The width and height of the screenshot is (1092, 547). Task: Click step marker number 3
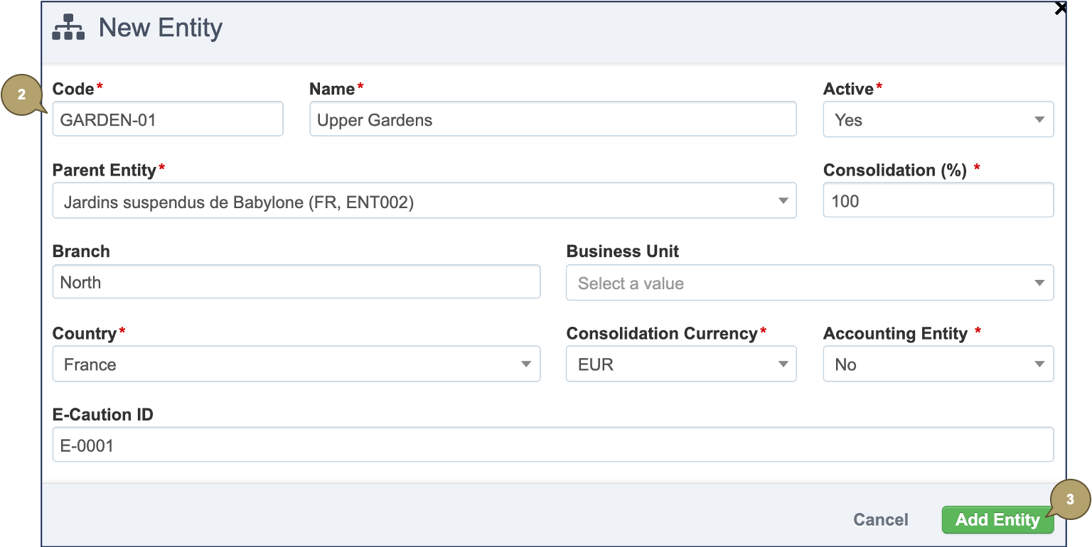pyautogui.click(x=1070, y=500)
